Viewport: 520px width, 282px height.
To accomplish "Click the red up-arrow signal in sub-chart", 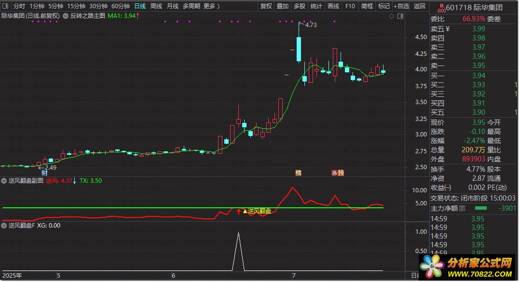I will pos(239,211).
